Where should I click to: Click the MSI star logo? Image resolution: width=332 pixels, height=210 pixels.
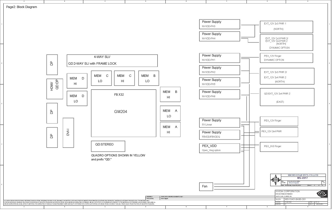pyautogui.click(x=276, y=180)
